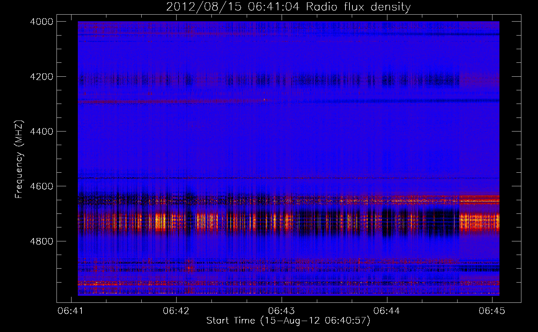The width and height of the screenshot is (538, 332).
Task: Click the 4400 frequency tick label
Action: point(42,131)
